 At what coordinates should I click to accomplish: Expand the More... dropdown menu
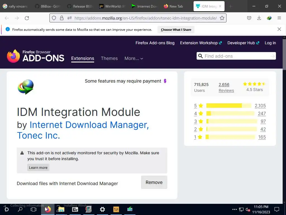pos(134,58)
